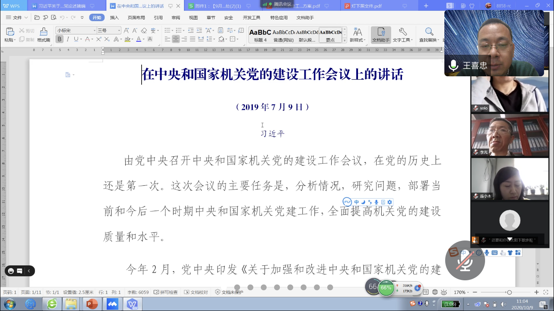Click the Paste (粘贴) clipboard icon
The height and width of the screenshot is (311, 554).
tap(10, 32)
